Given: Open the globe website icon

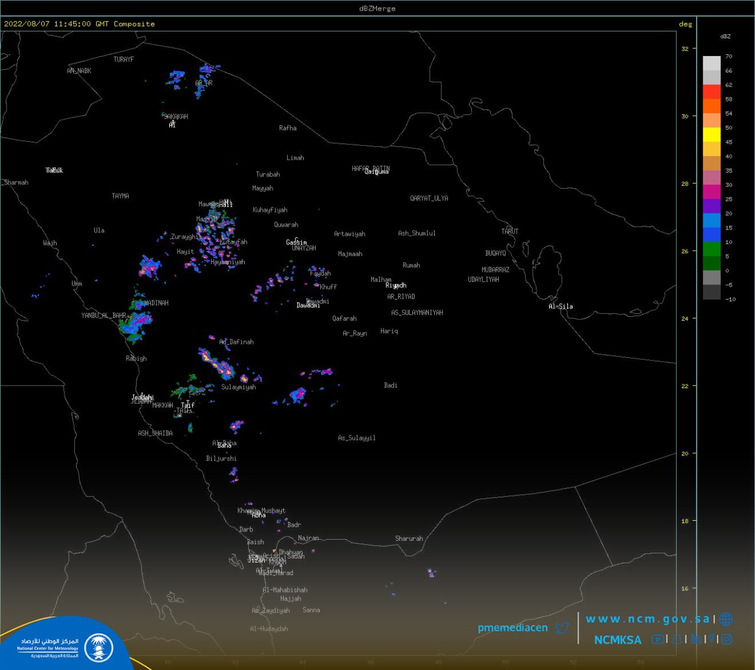Looking at the screenshot, I should pos(726,619).
